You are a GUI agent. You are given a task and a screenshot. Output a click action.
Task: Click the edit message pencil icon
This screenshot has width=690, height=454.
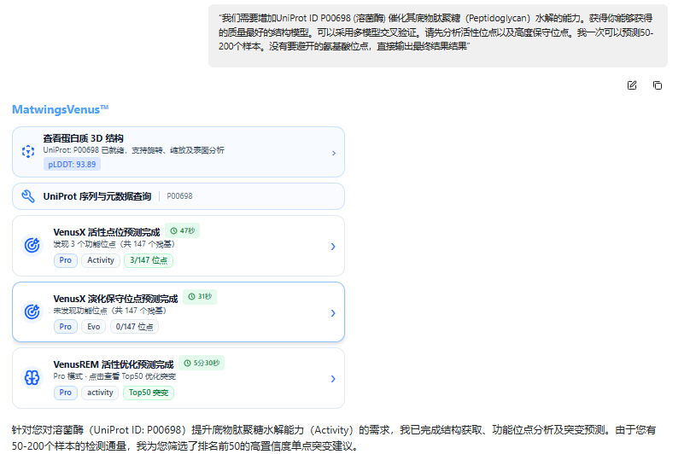[x=632, y=85]
